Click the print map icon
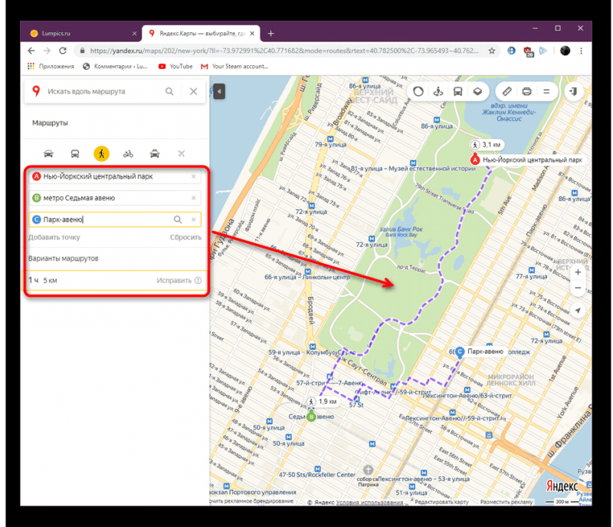 [x=526, y=91]
